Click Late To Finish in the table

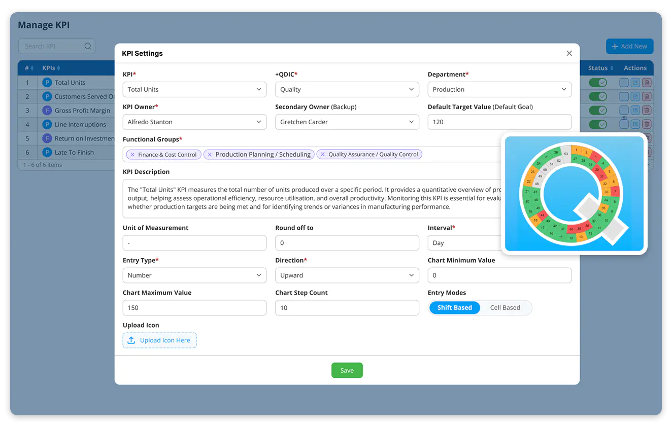coord(74,152)
